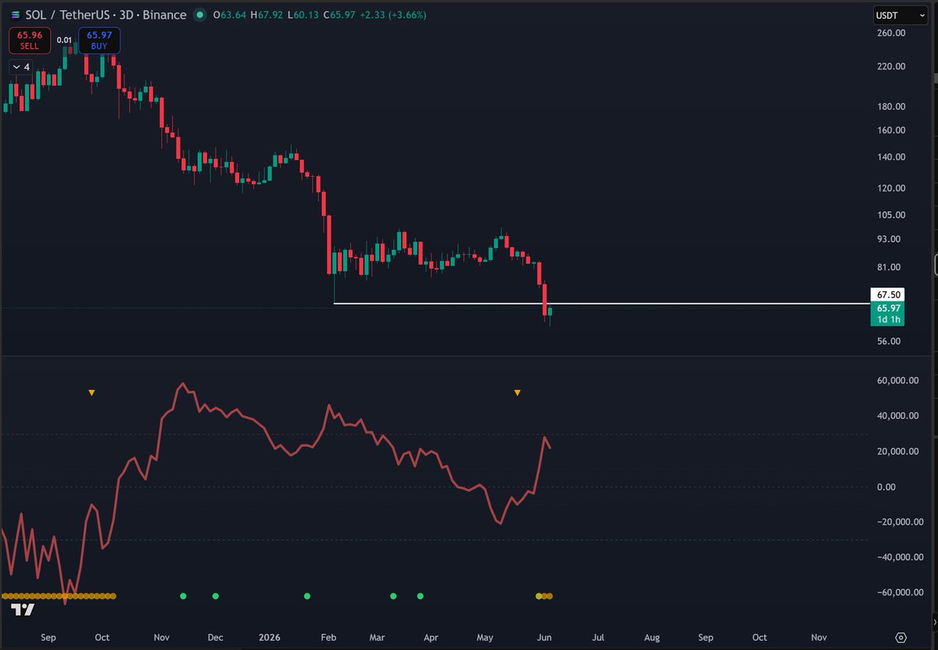Click the Jun label on time axis
This screenshot has height=650, width=938.
pyautogui.click(x=544, y=637)
